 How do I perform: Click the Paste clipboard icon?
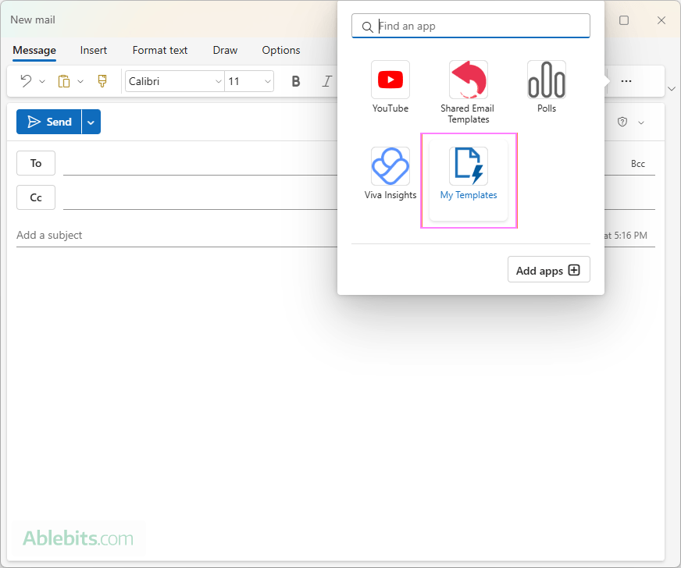(x=64, y=81)
